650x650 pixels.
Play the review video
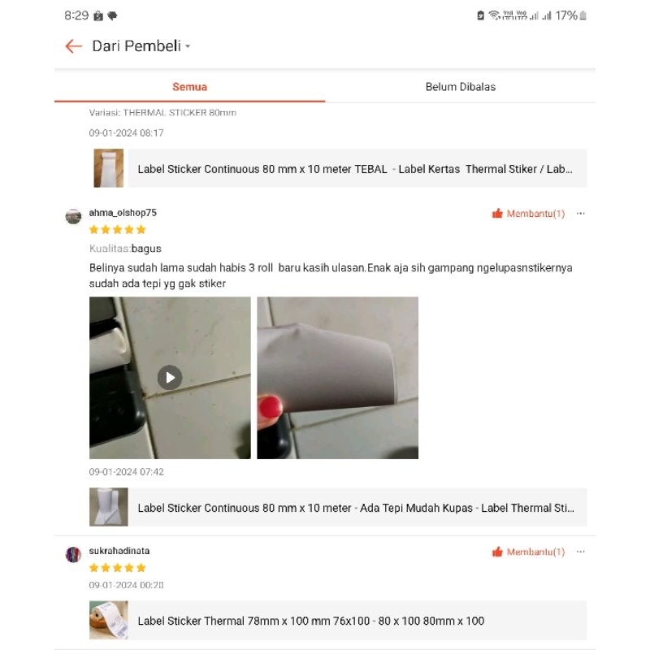(x=170, y=378)
